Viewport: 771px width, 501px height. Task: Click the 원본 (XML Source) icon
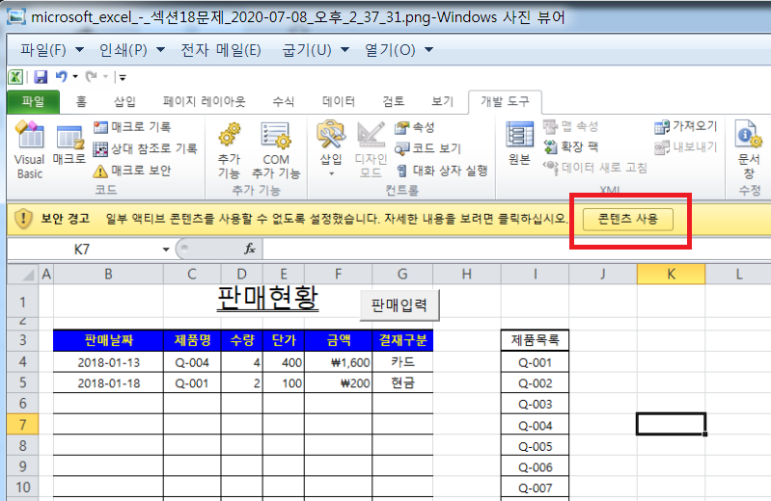519,145
